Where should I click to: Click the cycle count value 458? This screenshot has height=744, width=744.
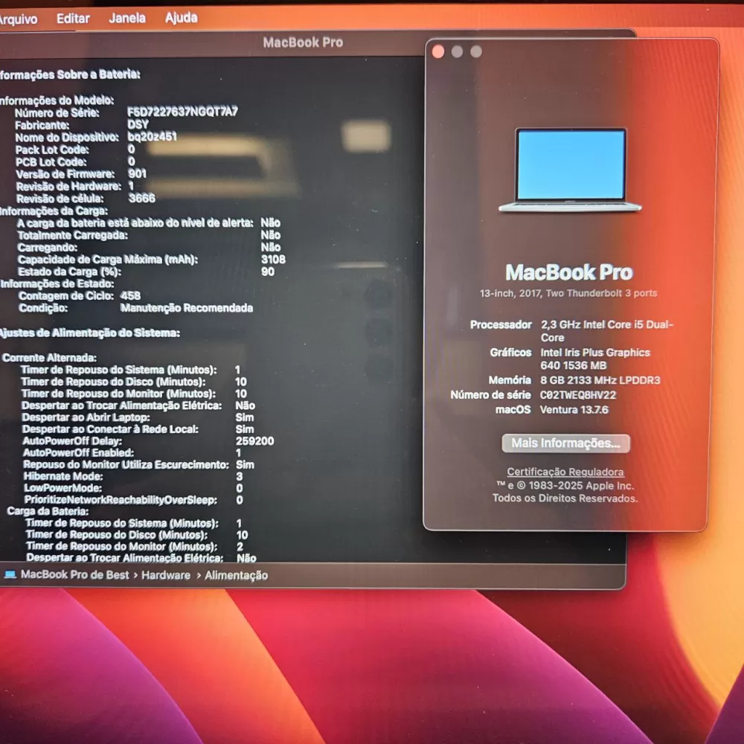click(x=130, y=296)
